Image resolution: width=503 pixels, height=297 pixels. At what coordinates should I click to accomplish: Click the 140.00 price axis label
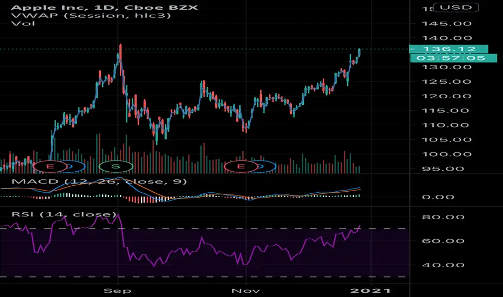446,38
